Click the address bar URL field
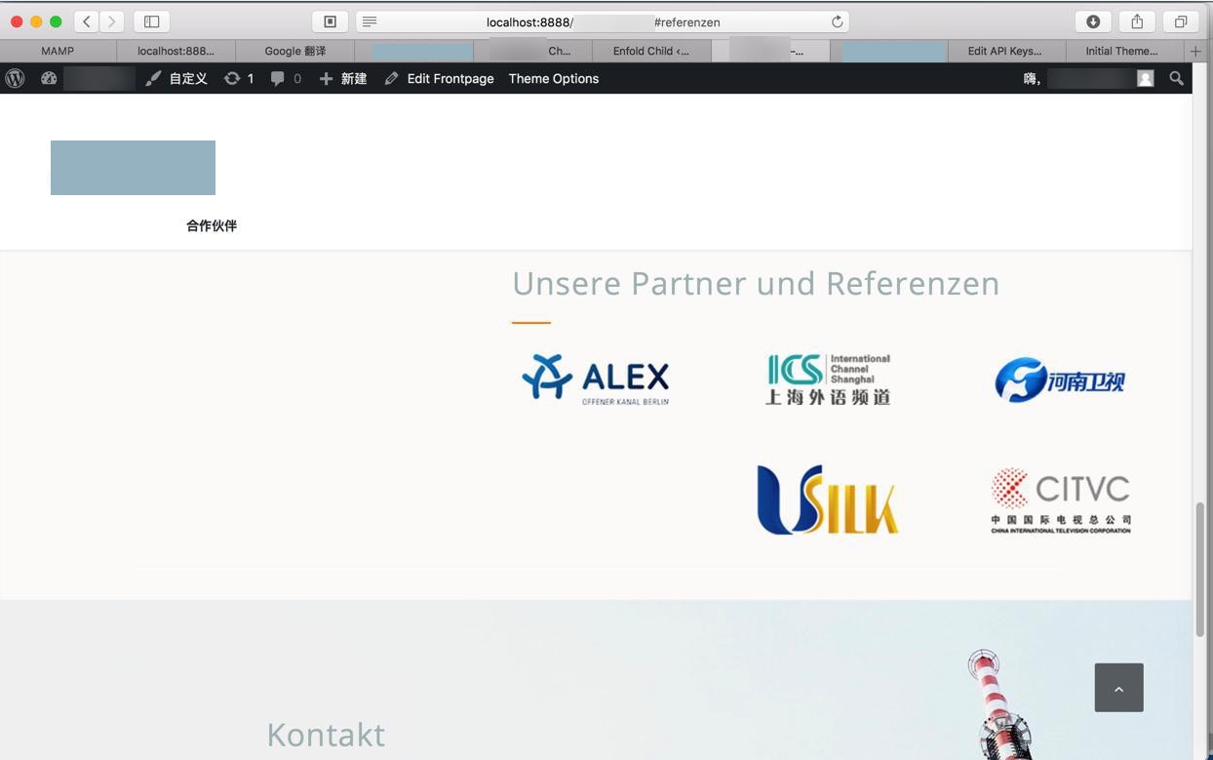 (x=603, y=21)
